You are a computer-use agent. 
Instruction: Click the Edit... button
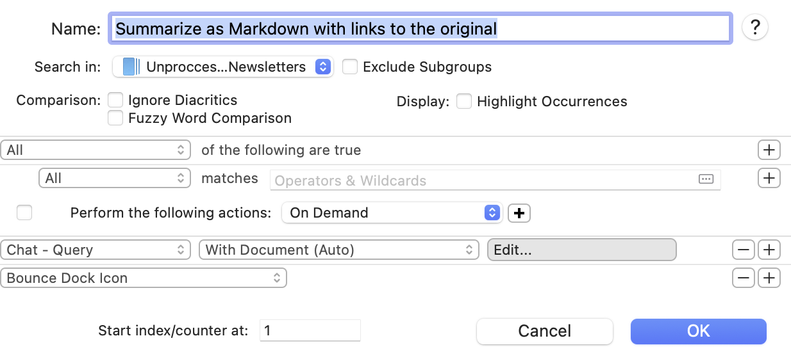point(581,250)
